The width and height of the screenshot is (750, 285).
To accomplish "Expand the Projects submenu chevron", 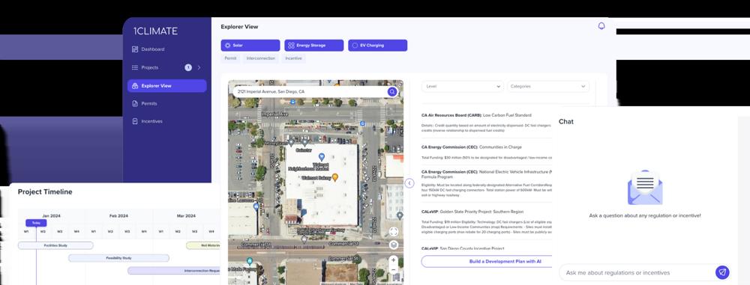I will pyautogui.click(x=199, y=68).
